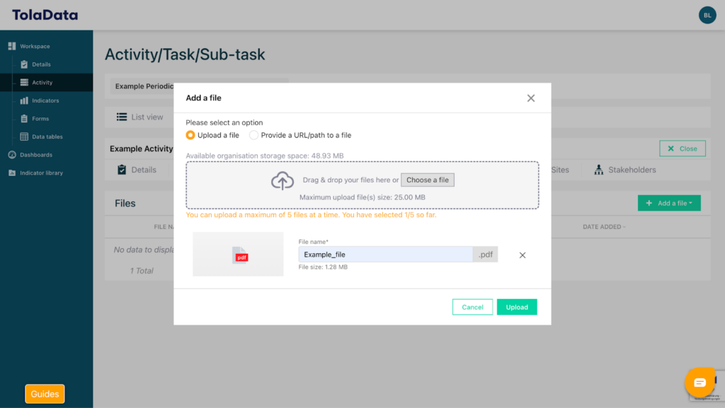Go to Indicators in the sidebar
Screen dimensions: 725x408
point(45,100)
